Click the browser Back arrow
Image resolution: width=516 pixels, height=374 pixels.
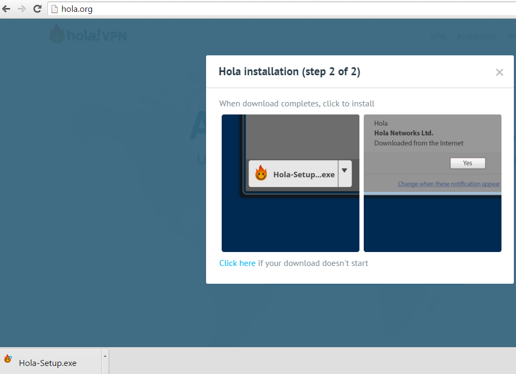6,9
